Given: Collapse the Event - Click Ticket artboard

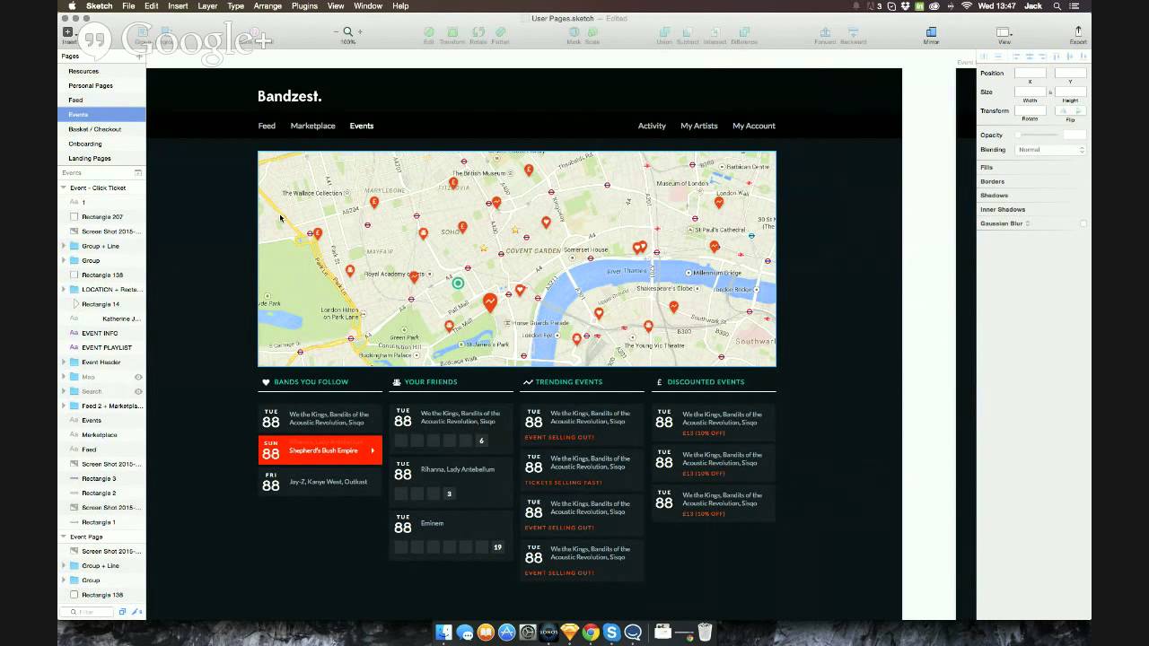Looking at the screenshot, I should [x=64, y=188].
